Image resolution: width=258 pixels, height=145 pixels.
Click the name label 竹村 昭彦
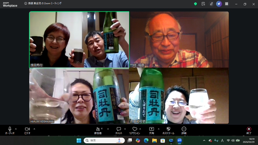tap(137, 65)
